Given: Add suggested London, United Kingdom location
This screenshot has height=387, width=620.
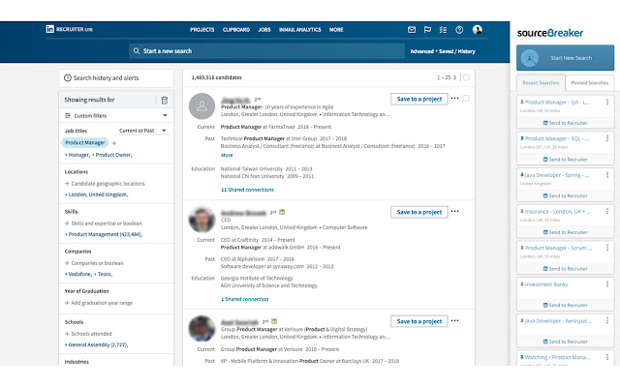Looking at the screenshot, I should point(96,194).
